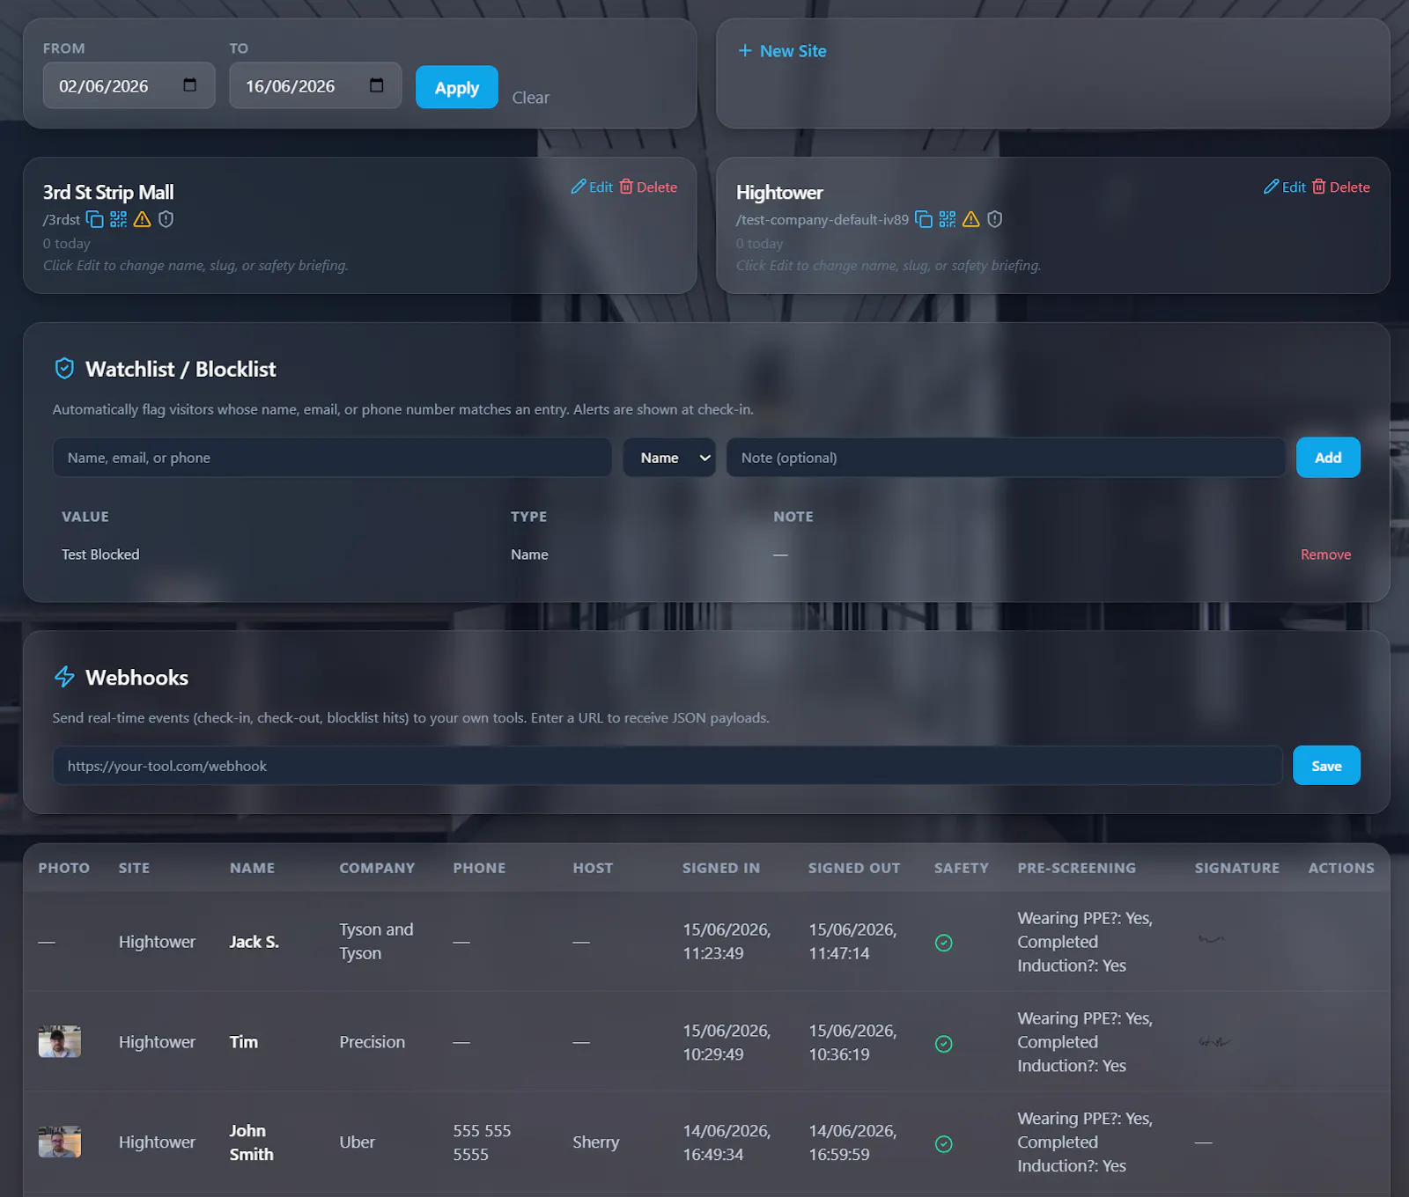The width and height of the screenshot is (1409, 1197).
Task: Show QR code for 3rd St Strip Mall
Action: pyautogui.click(x=118, y=219)
